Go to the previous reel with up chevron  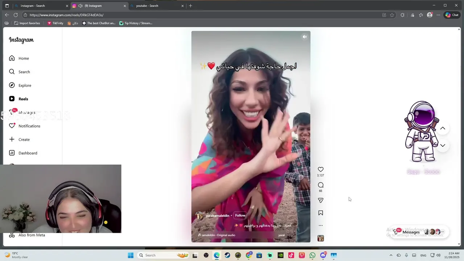443,128
